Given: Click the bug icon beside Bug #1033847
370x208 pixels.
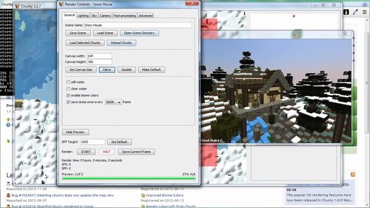Looking at the screenshot, I should pos(8,195).
